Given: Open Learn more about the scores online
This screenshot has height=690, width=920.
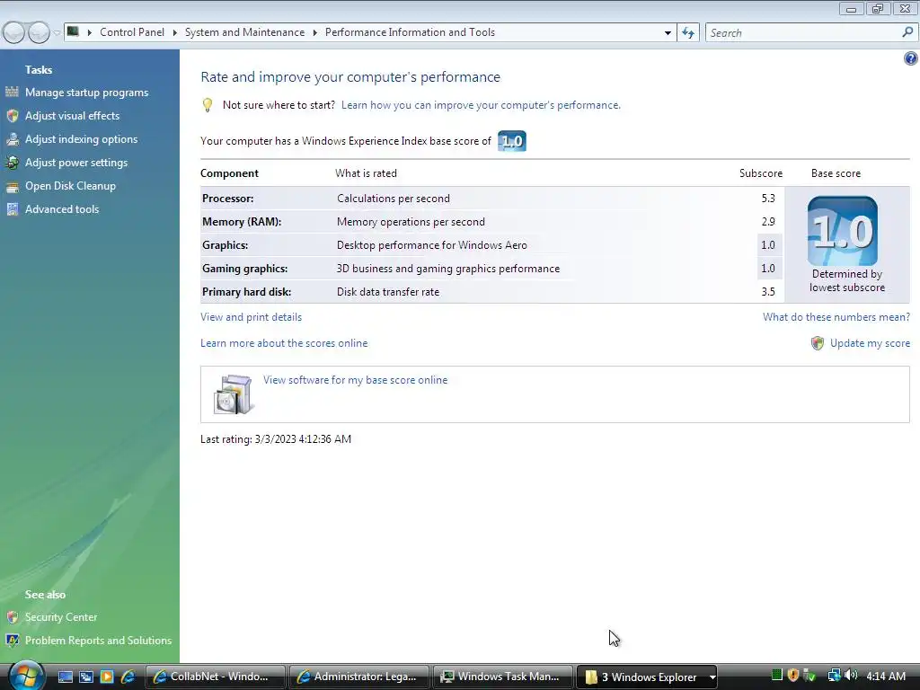Looking at the screenshot, I should (x=284, y=343).
